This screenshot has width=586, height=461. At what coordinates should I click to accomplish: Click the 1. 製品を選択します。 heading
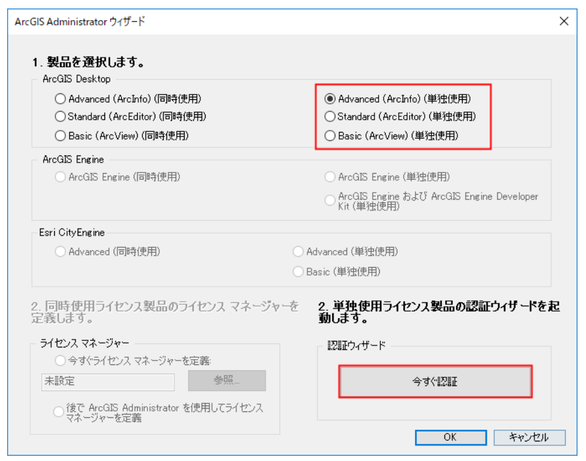pos(89,62)
